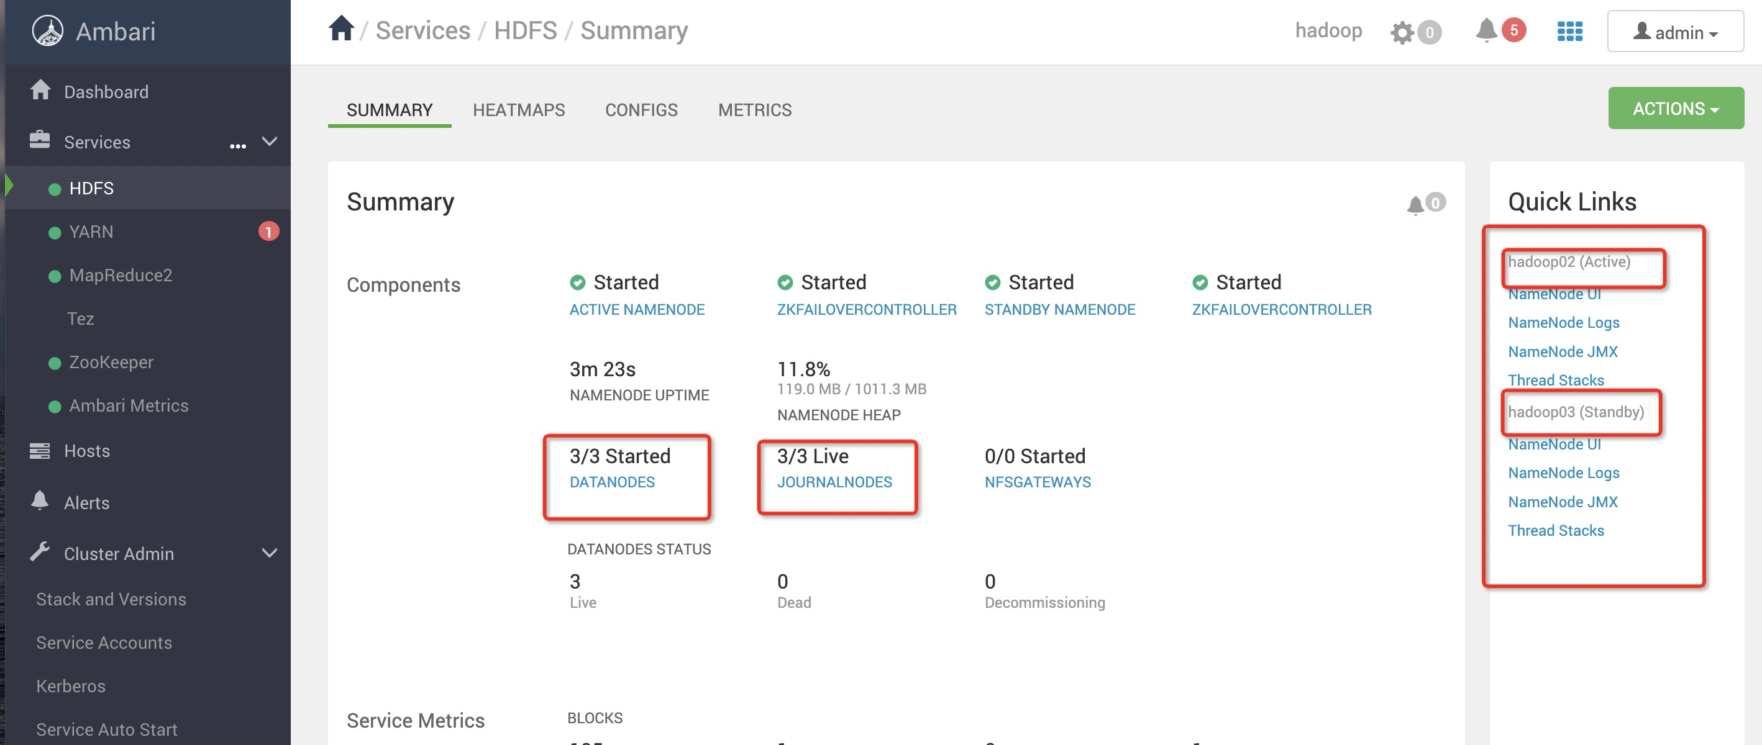Open the green ACTIONS dropdown
Viewport: 1762px width, 745px height.
pos(1676,108)
